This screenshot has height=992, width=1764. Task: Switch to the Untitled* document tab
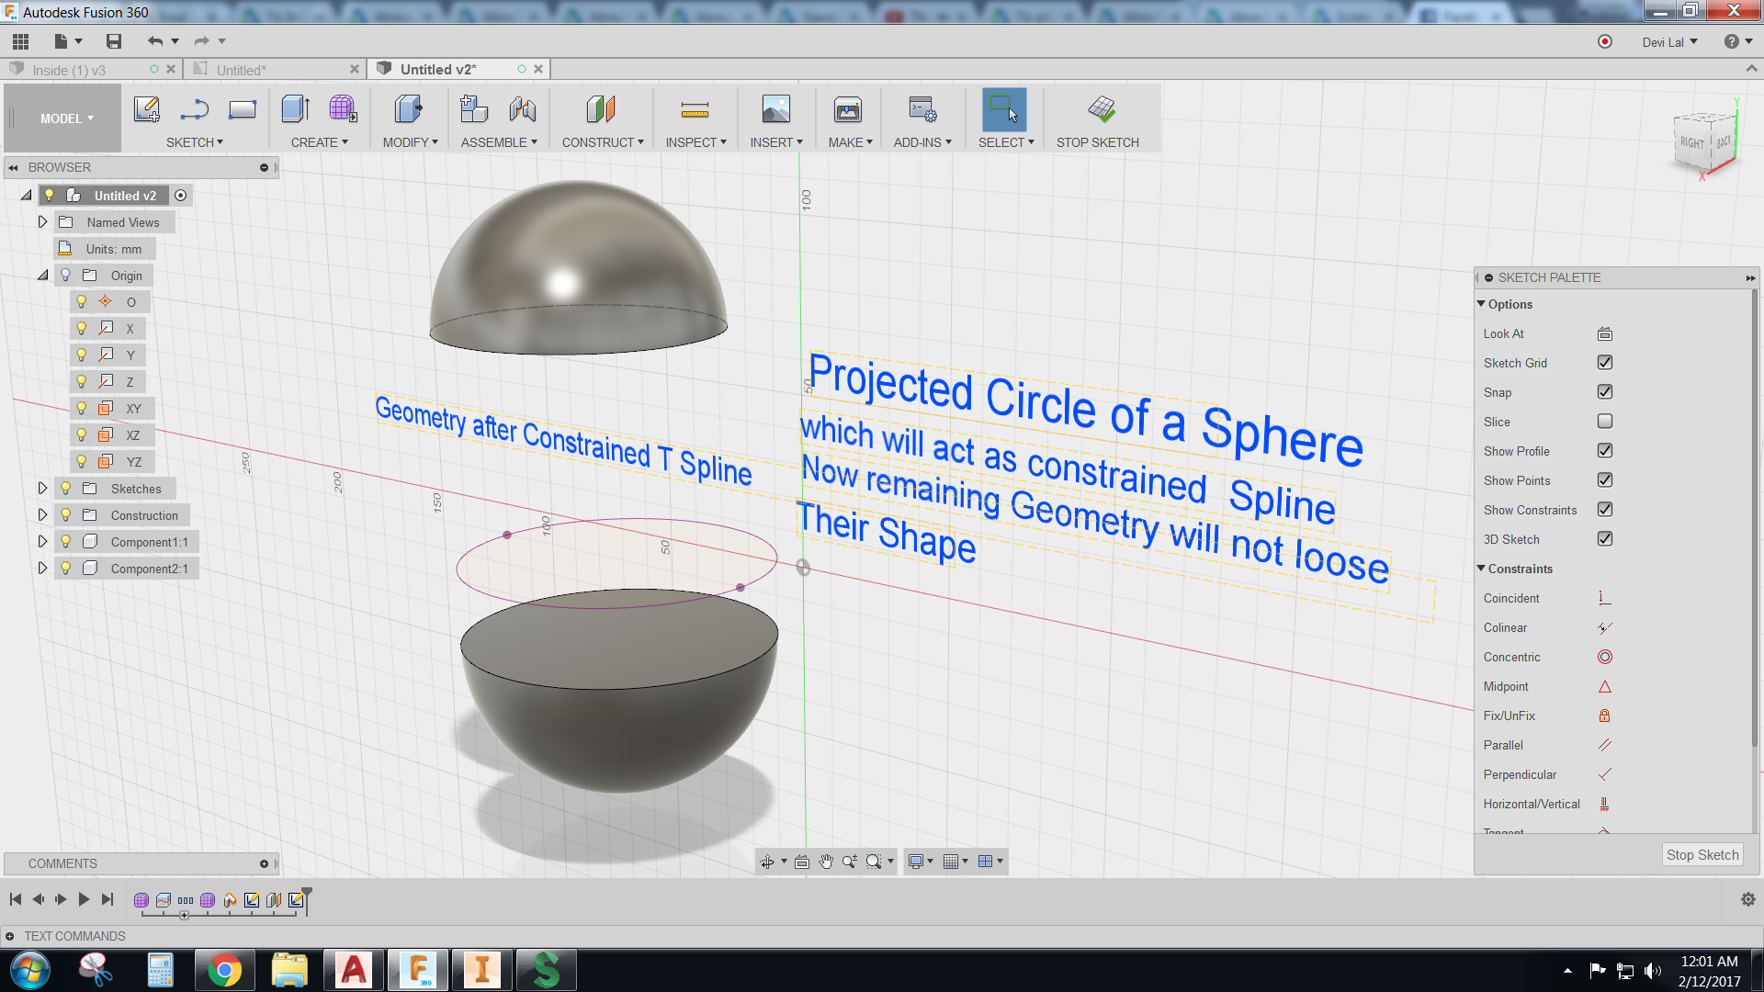pos(242,70)
